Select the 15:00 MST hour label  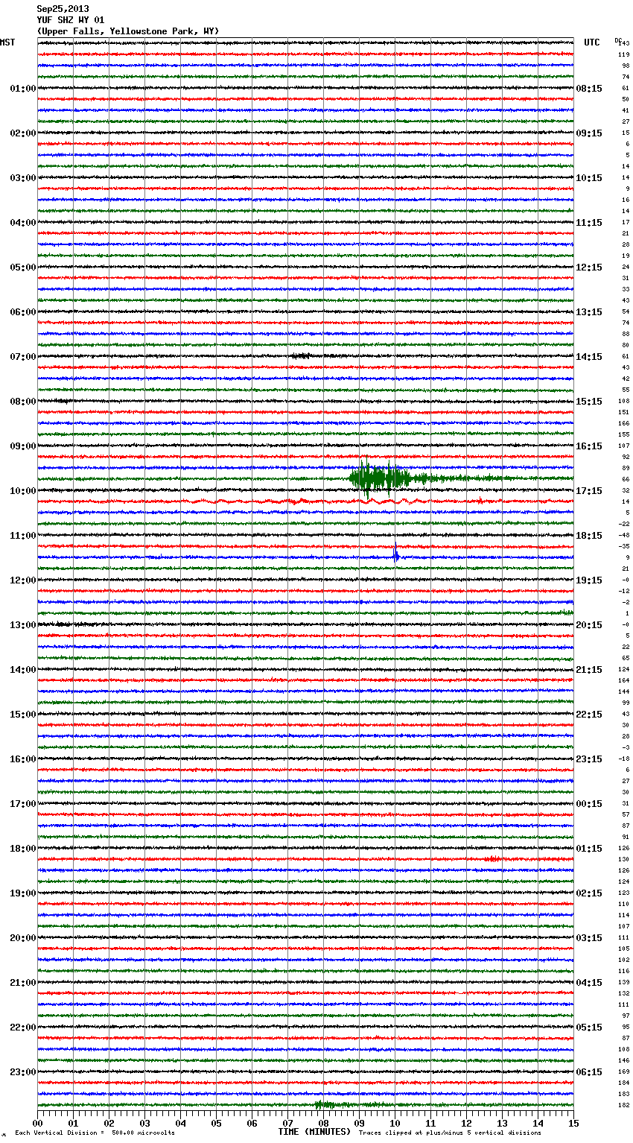point(23,715)
